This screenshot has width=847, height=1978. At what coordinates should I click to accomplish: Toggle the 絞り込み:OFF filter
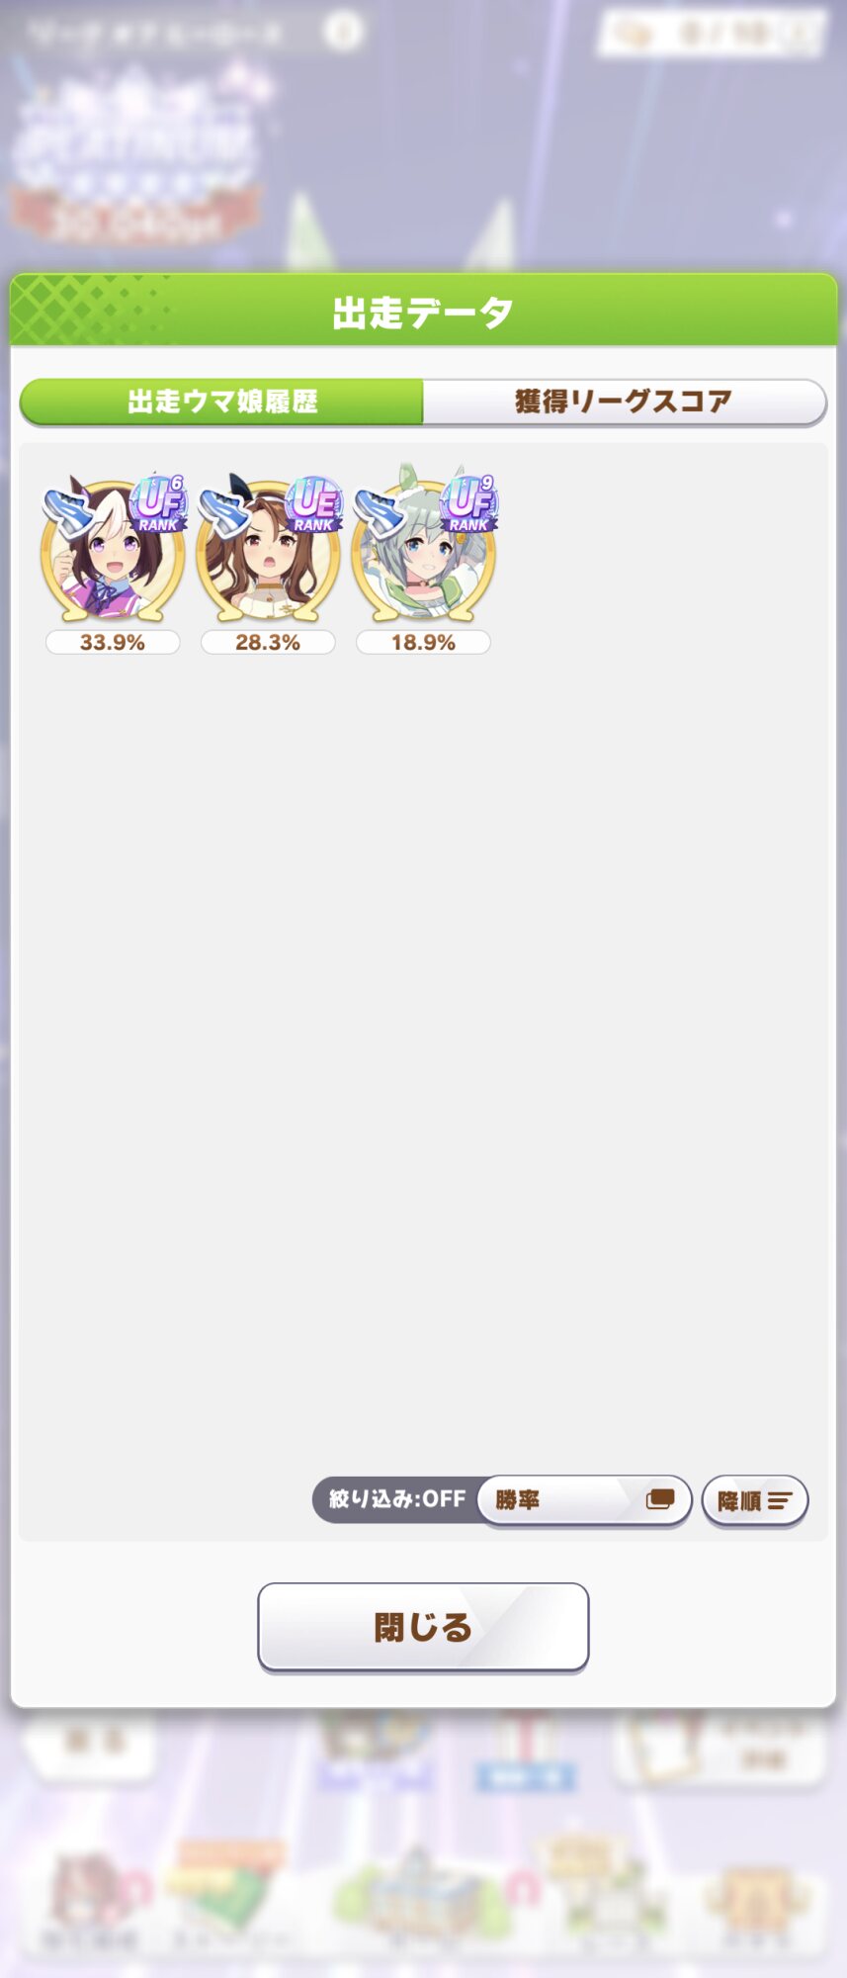pos(396,1499)
